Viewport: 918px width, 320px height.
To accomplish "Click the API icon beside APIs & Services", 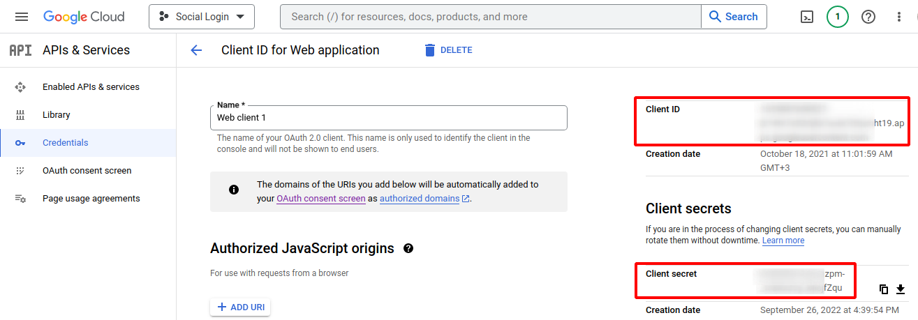I will pos(20,50).
